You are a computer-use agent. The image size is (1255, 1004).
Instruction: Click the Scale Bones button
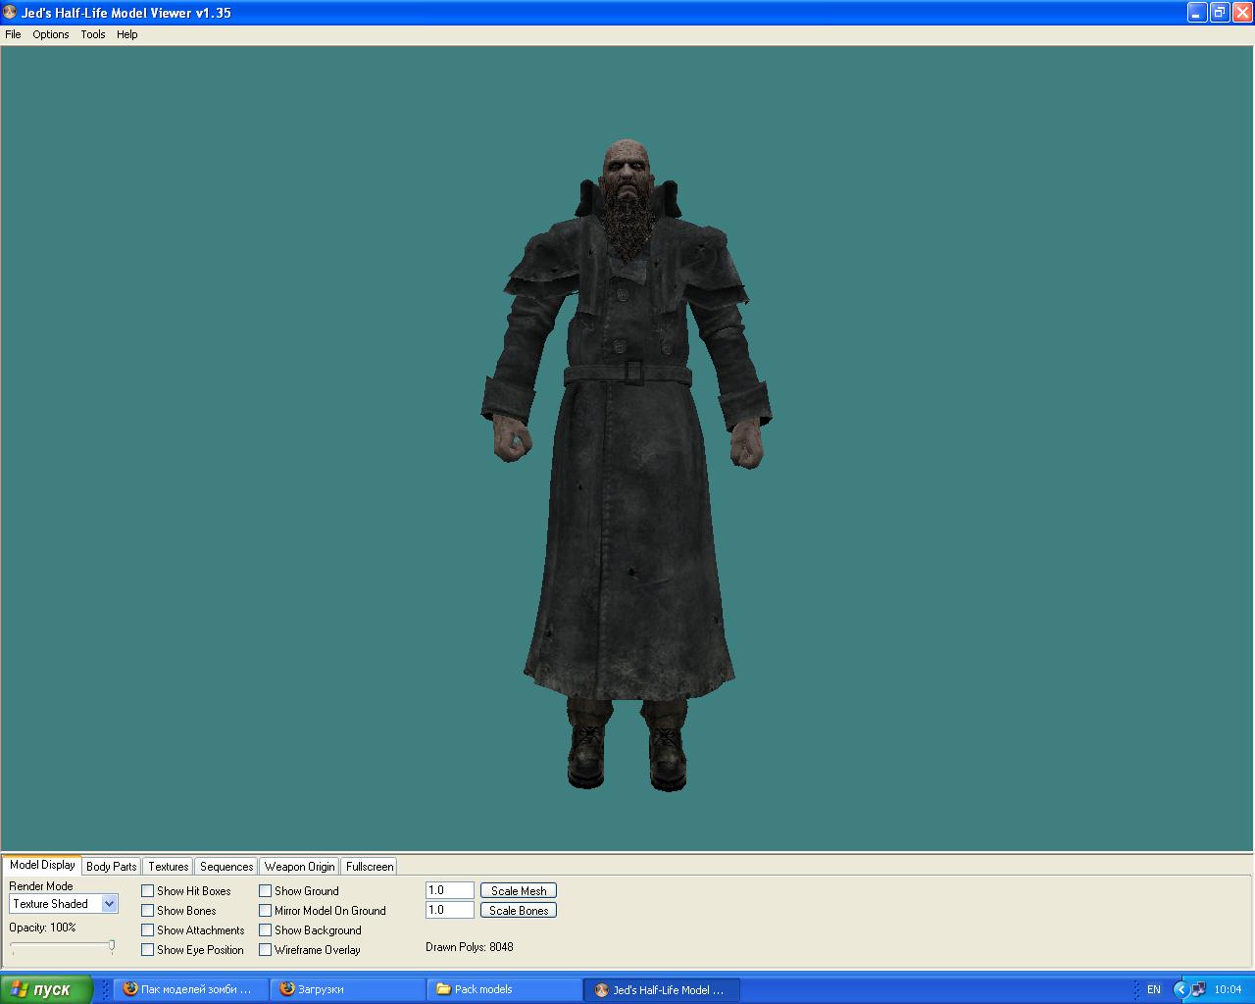tap(519, 910)
